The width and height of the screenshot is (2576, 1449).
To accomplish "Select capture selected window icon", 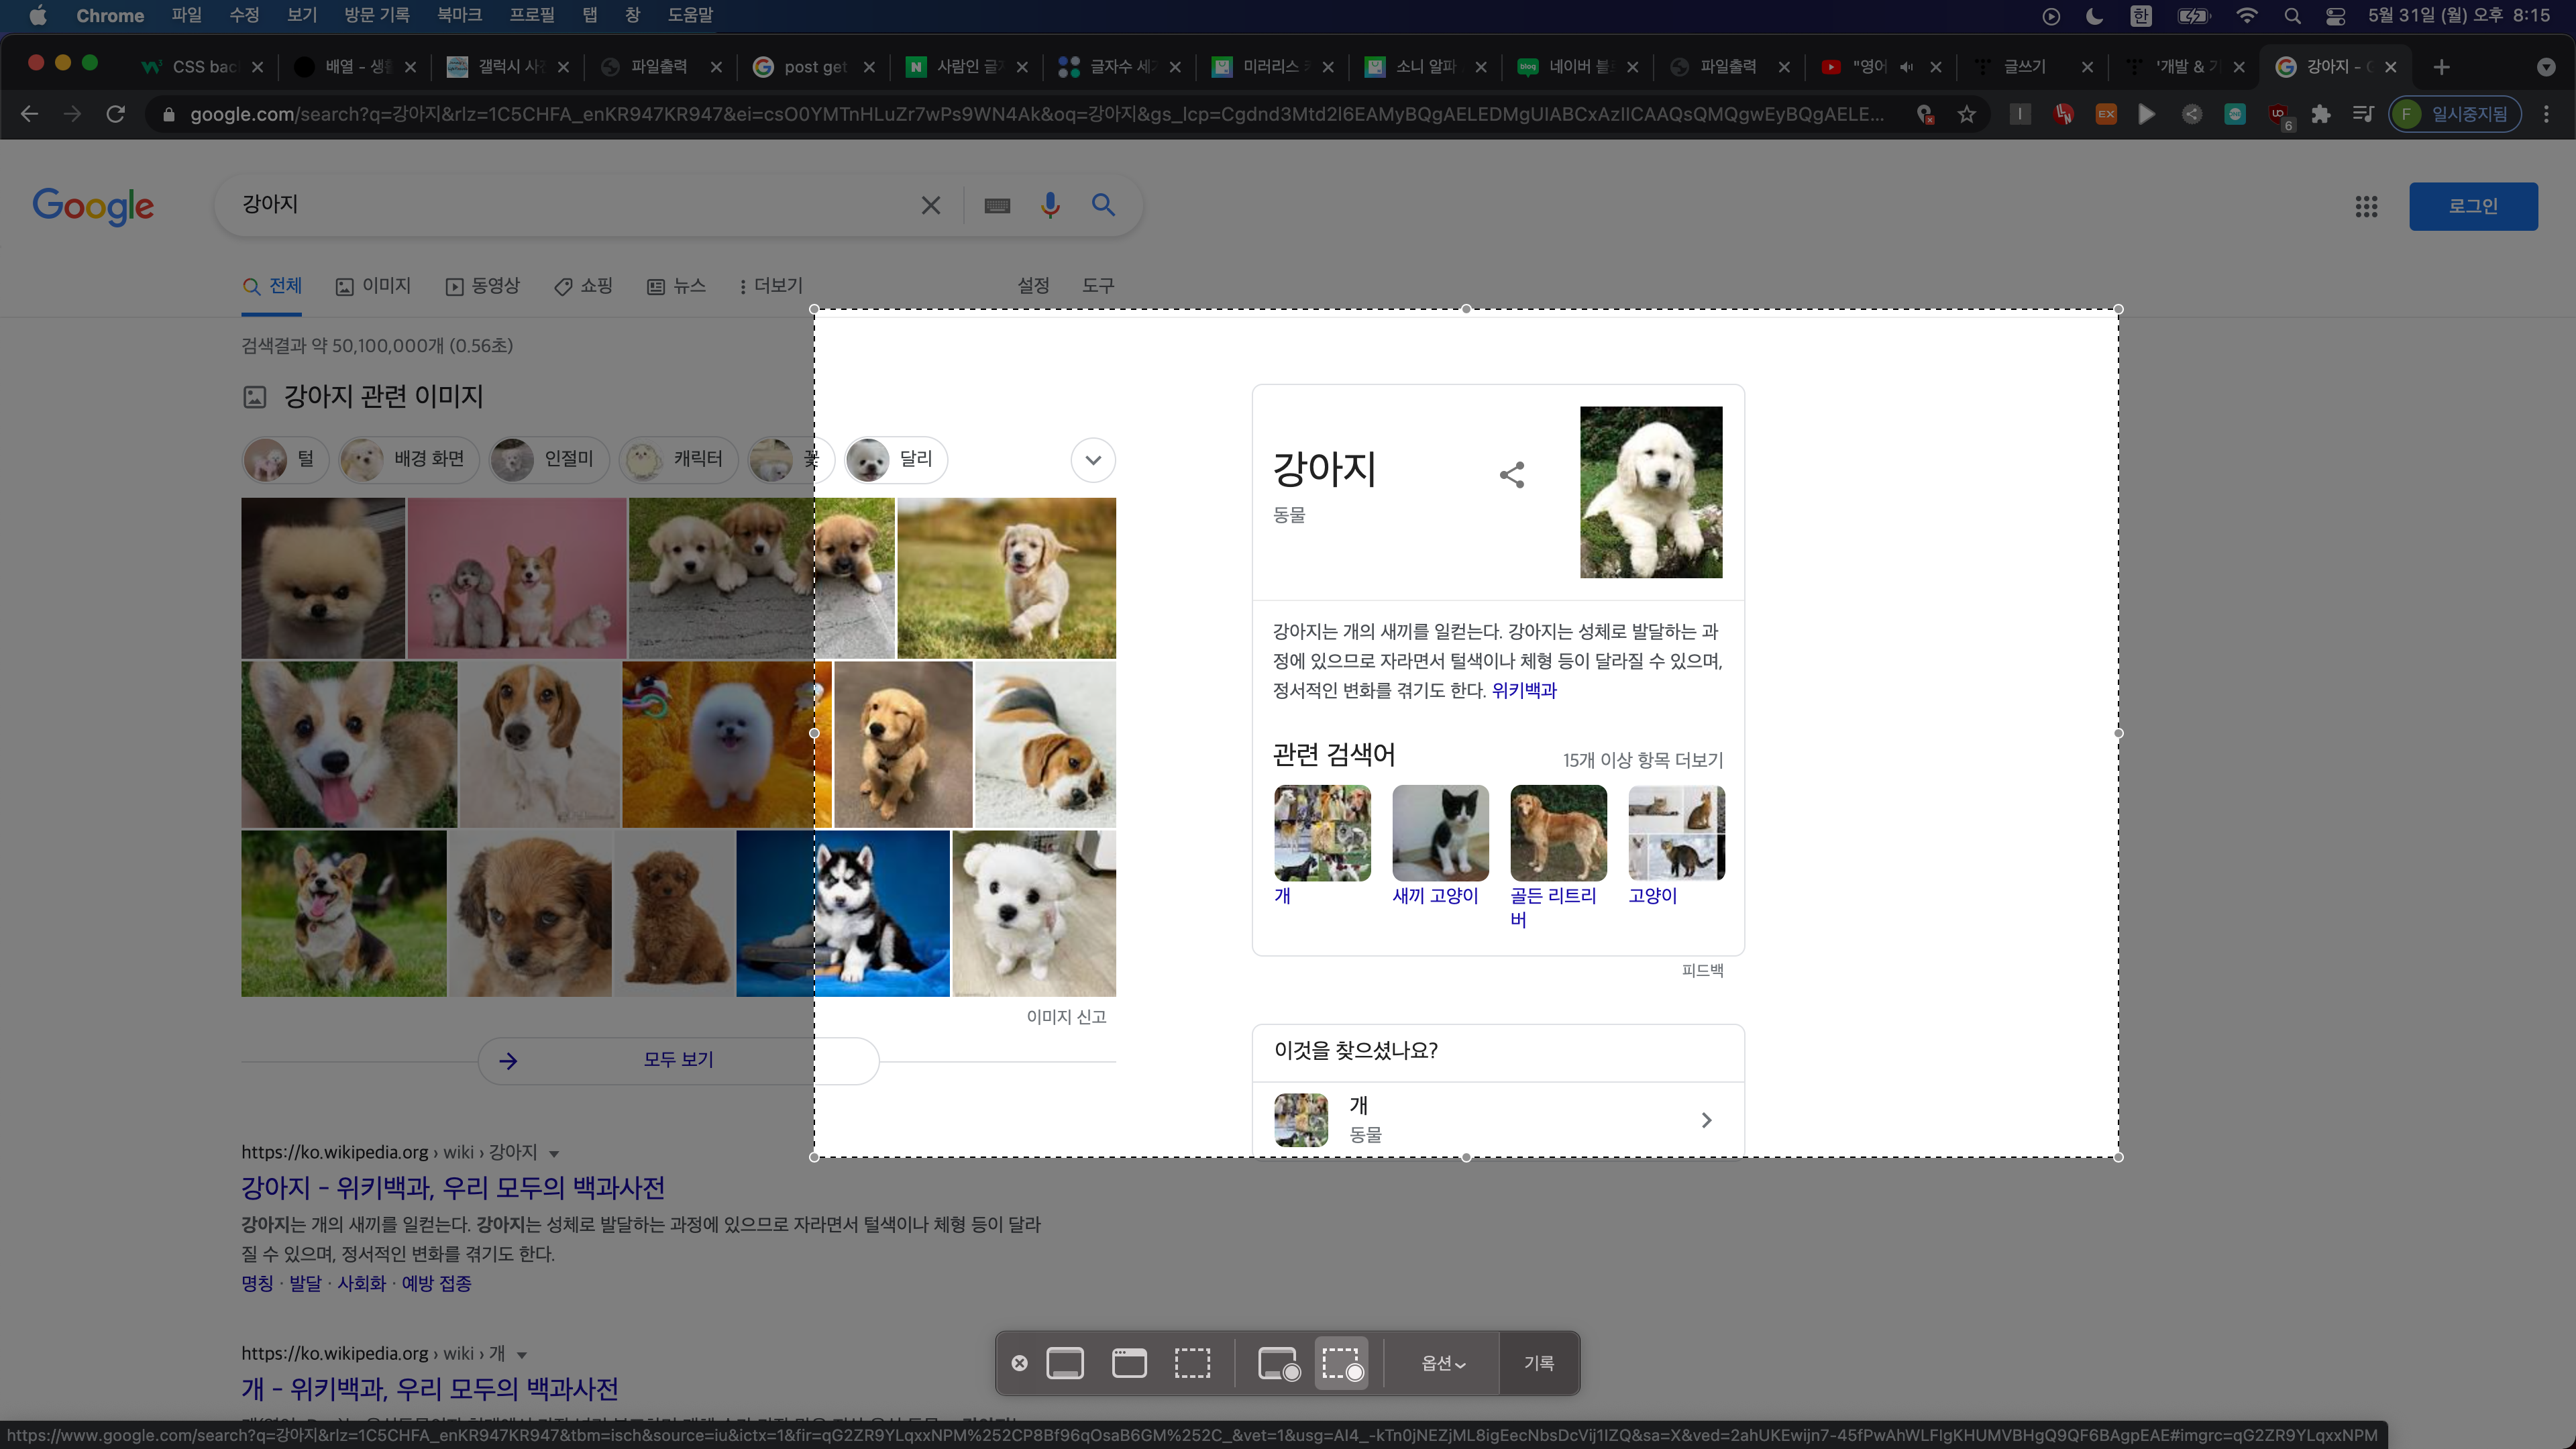I will (1129, 1363).
